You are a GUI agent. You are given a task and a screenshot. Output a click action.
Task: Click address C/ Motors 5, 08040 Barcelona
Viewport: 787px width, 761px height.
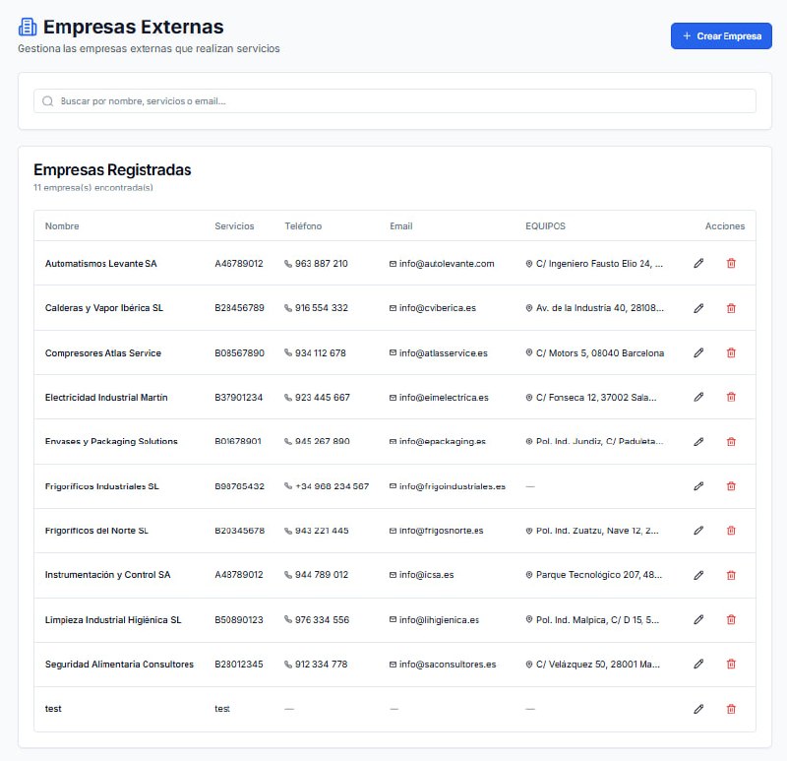tap(600, 352)
